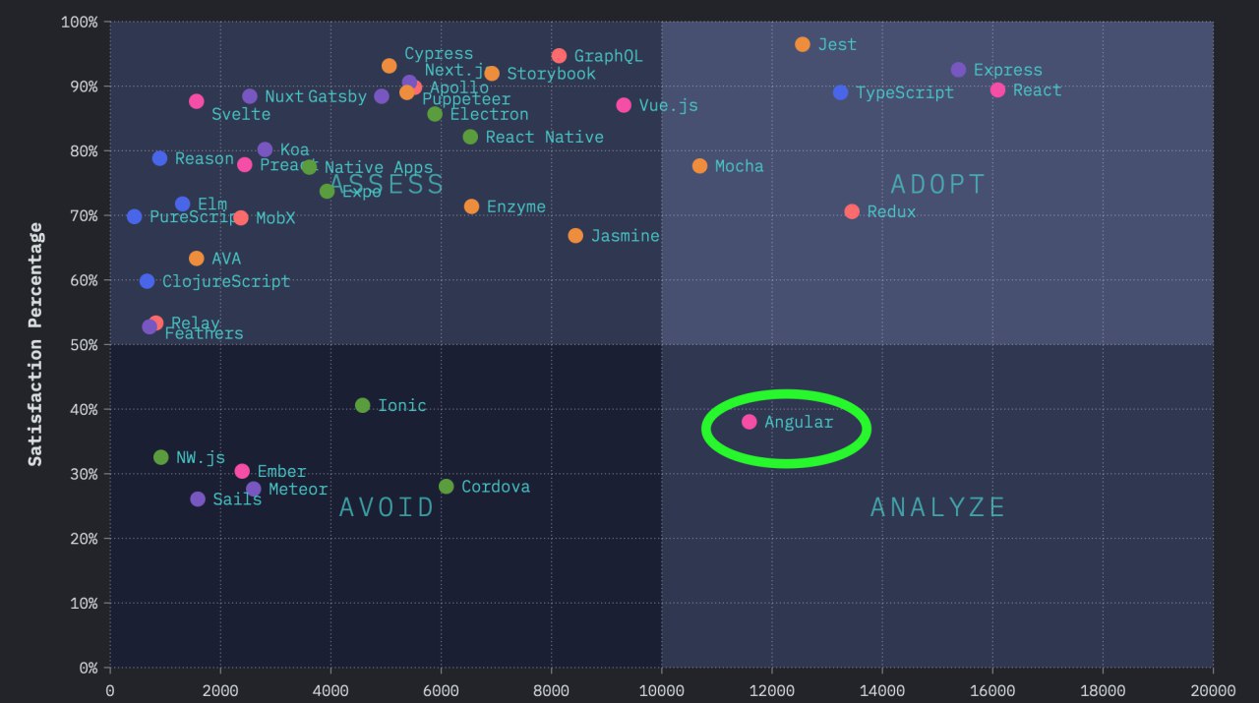
Task: Click the 50% y-axis tick label
Action: tap(83, 344)
